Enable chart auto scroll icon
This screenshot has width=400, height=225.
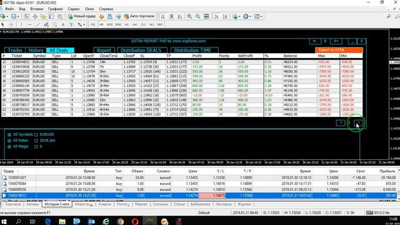[x=217, y=16]
